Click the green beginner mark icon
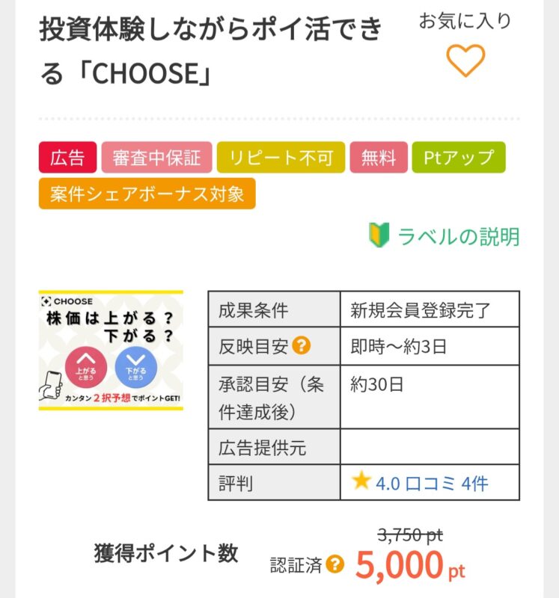559x598 pixels. pyautogui.click(x=378, y=236)
